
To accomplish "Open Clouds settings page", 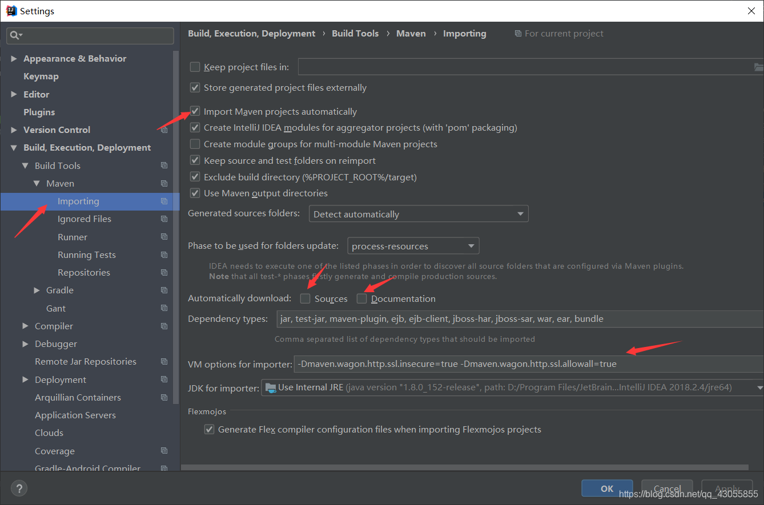I will [49, 433].
